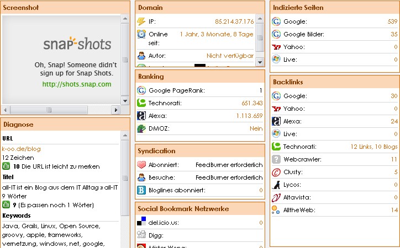The width and height of the screenshot is (400, 248).
Task: Click 'FeedBurner erforderlich' beside Besuche
Action: coord(229,177)
